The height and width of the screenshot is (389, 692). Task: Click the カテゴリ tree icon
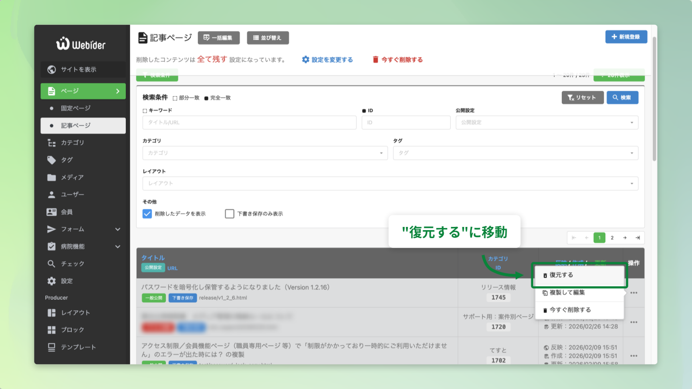pyautogui.click(x=51, y=142)
